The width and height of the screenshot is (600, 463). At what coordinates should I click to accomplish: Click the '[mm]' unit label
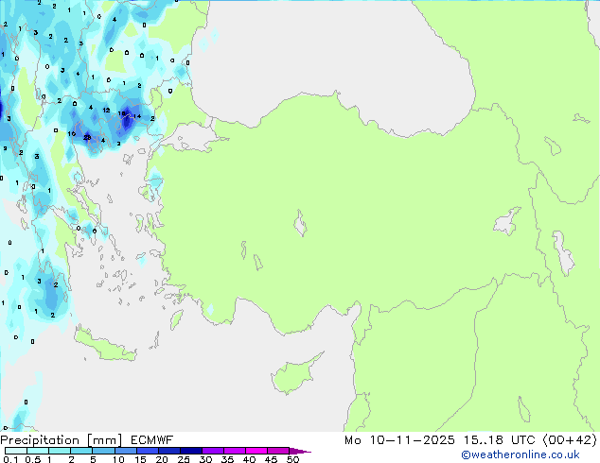105,440
